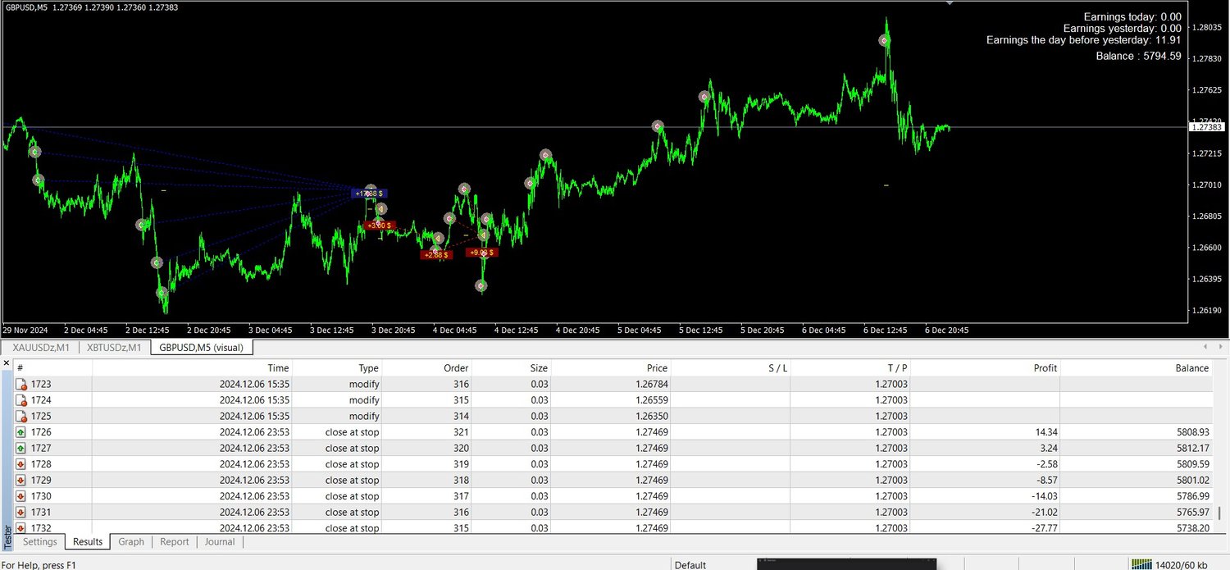The width and height of the screenshot is (1230, 570).
Task: Click the red down-arrow icon in row 1730
Action: (x=21, y=496)
